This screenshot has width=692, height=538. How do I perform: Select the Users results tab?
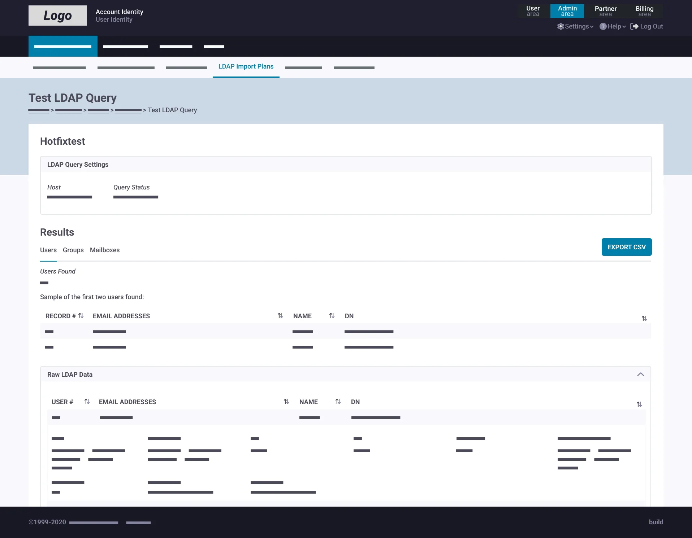(x=48, y=250)
